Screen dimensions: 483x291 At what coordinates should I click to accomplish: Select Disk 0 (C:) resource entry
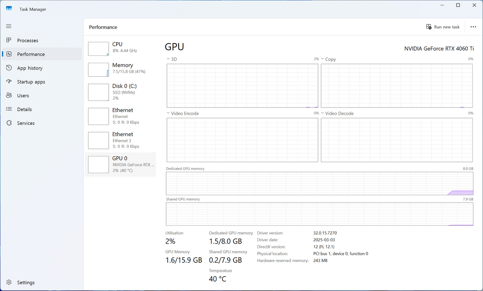click(120, 92)
